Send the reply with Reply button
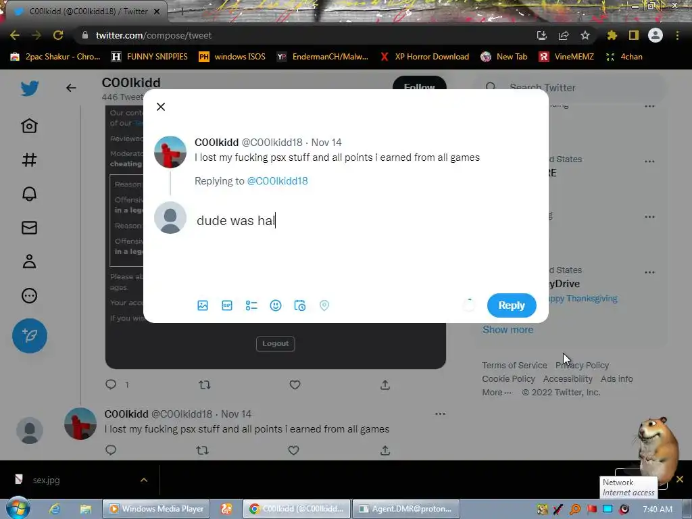This screenshot has height=519, width=692. (512, 305)
